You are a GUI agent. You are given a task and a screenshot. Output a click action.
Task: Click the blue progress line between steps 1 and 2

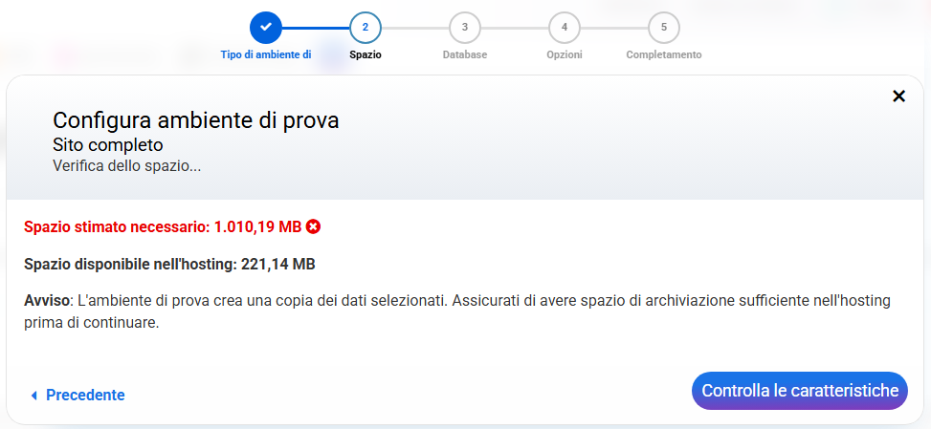(316, 27)
